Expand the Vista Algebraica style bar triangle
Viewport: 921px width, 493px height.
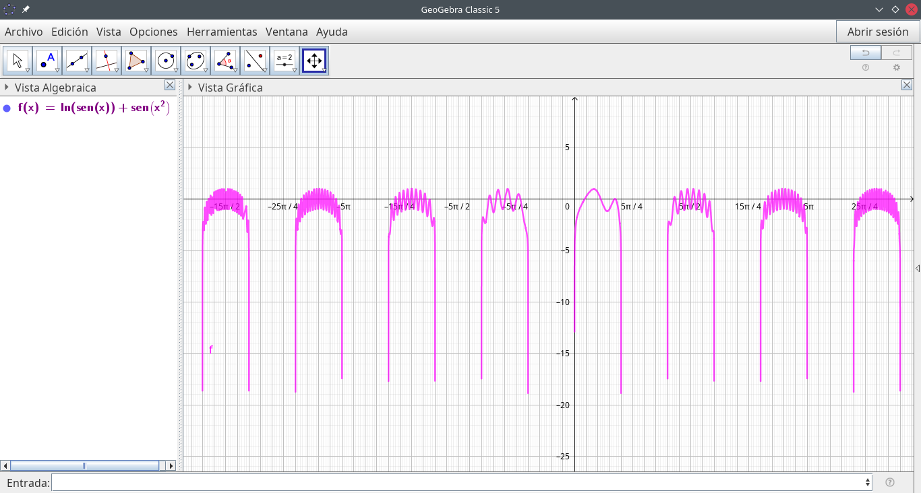click(6, 87)
